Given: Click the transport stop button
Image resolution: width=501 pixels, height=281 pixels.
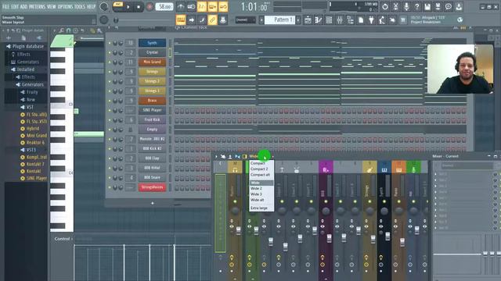Looking at the screenshot, I should [139, 7].
